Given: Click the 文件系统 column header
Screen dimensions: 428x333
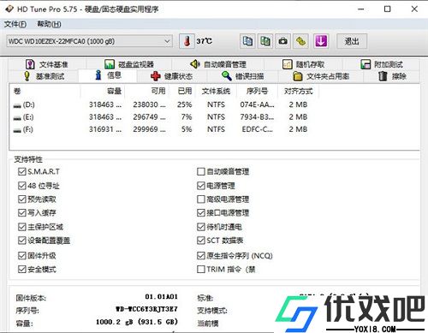Looking at the screenshot, I should [216, 91].
